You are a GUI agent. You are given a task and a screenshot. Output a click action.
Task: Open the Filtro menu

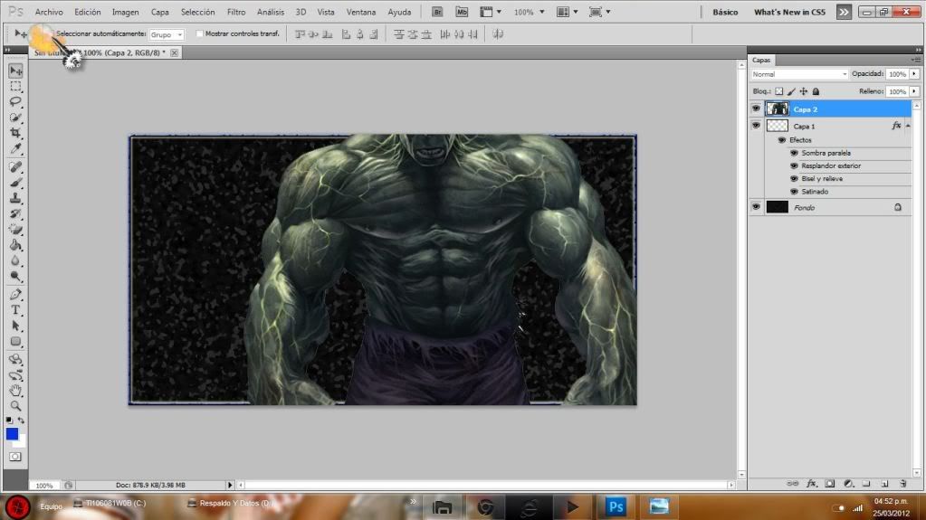pyautogui.click(x=236, y=12)
